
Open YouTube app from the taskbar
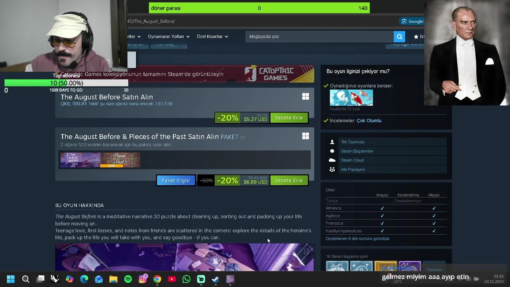point(172,279)
